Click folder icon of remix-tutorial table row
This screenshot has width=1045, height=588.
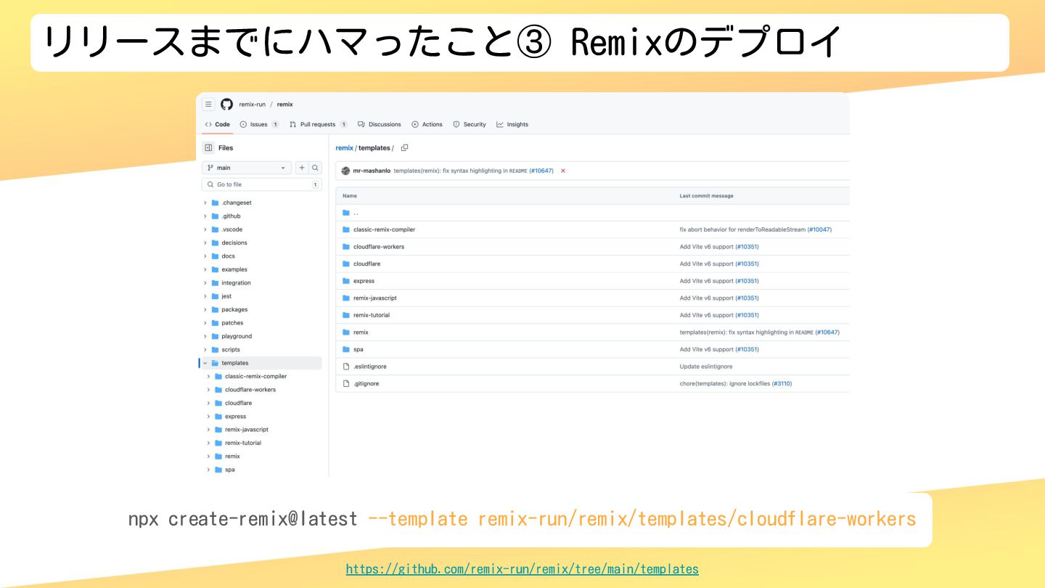click(x=346, y=315)
